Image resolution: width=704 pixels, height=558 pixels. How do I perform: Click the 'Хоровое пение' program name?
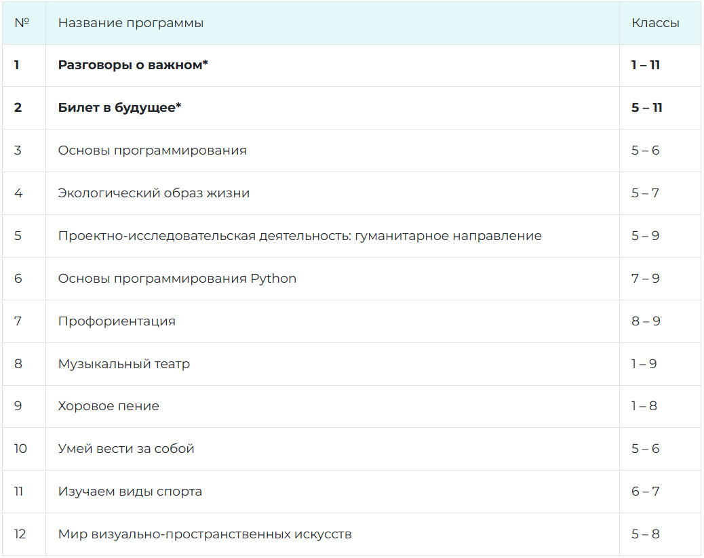[109, 406]
